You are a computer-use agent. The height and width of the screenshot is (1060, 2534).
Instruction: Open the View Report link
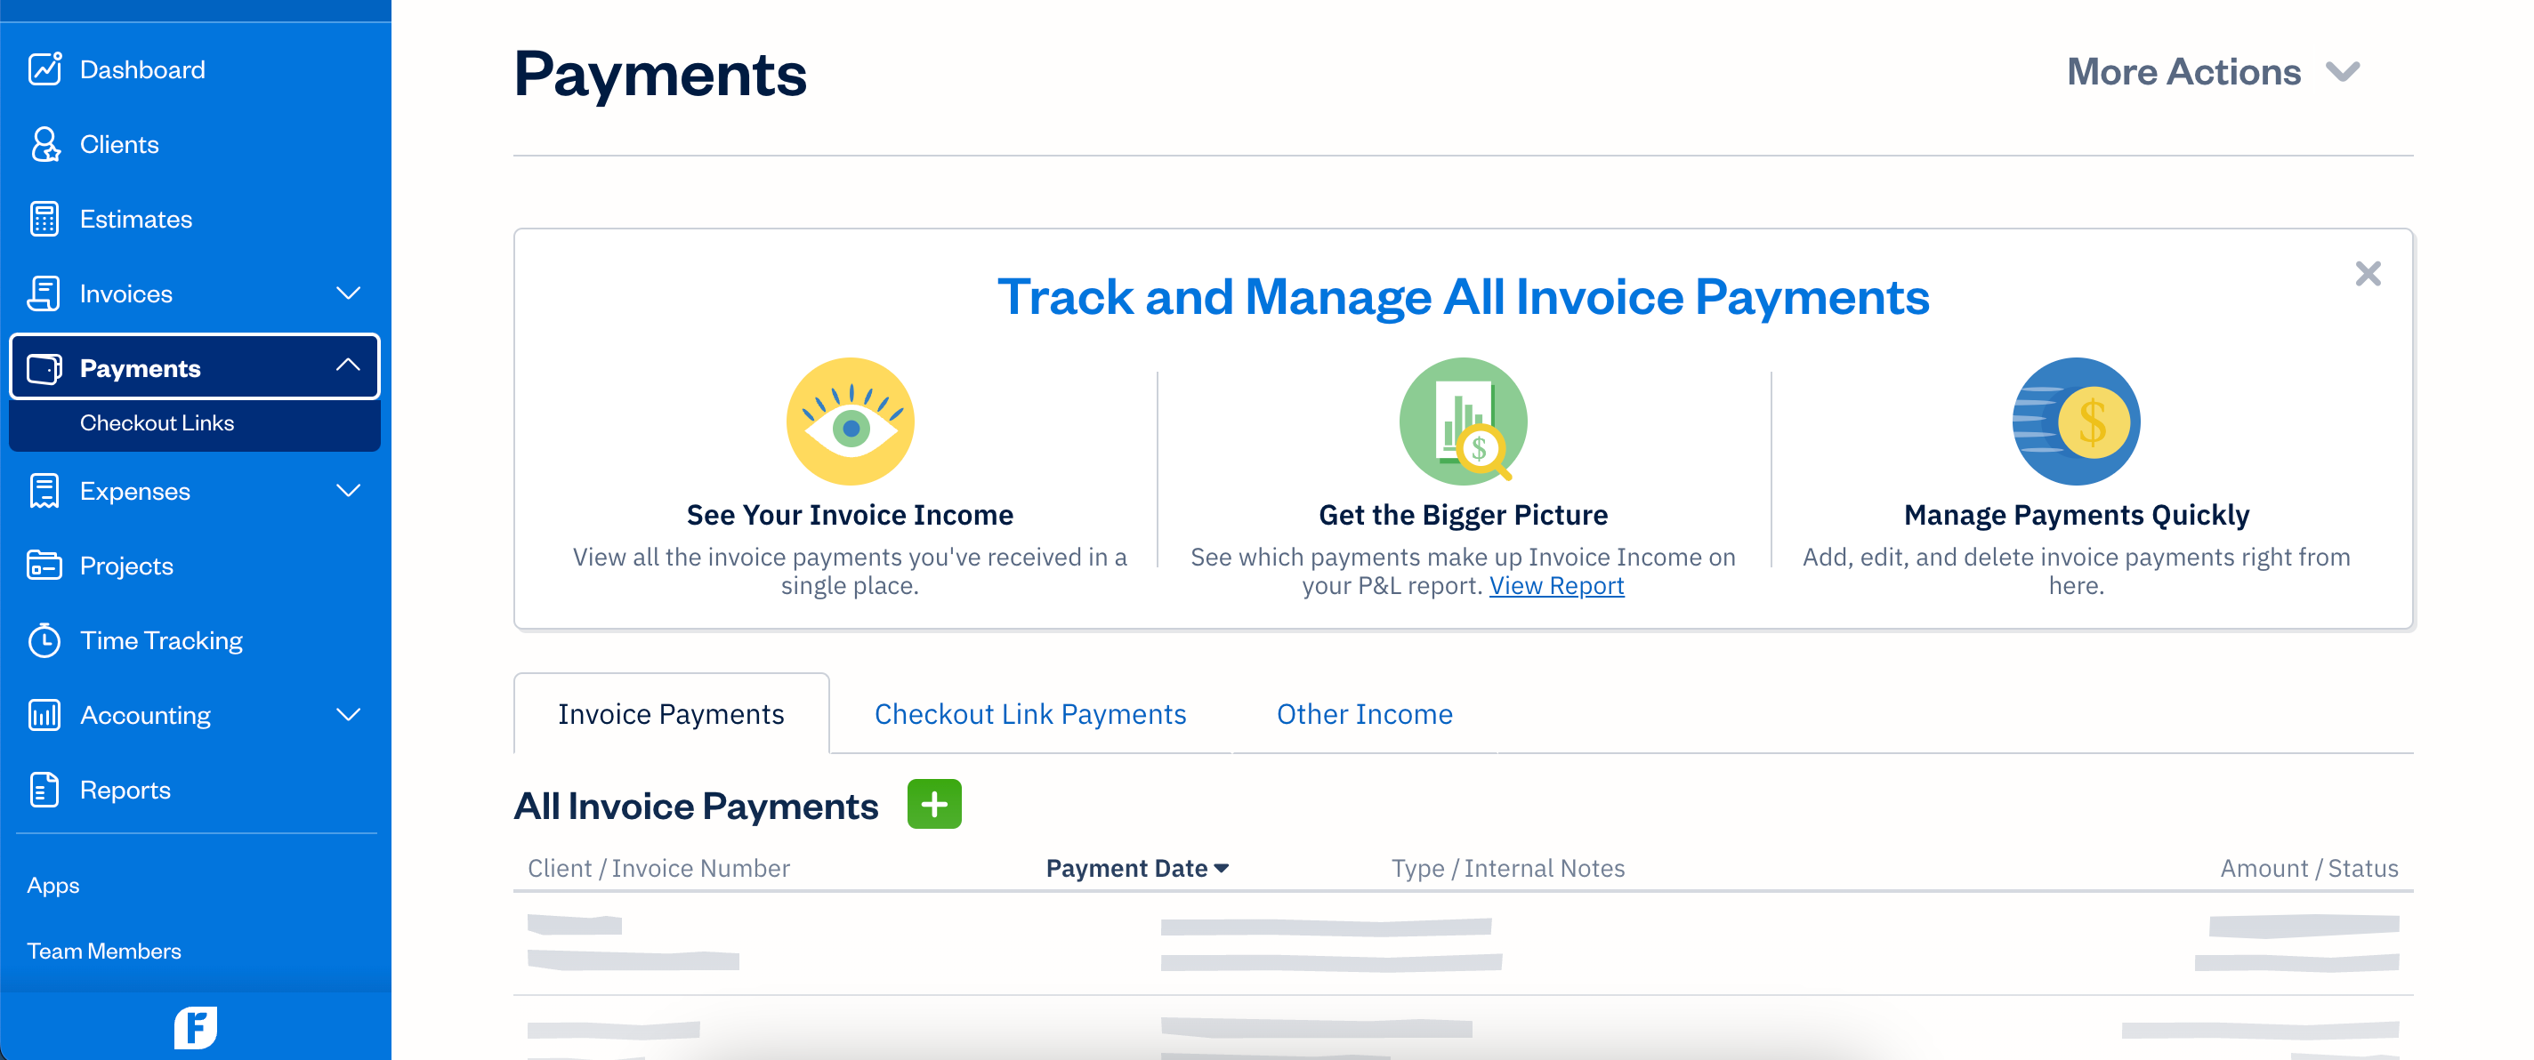tap(1555, 586)
